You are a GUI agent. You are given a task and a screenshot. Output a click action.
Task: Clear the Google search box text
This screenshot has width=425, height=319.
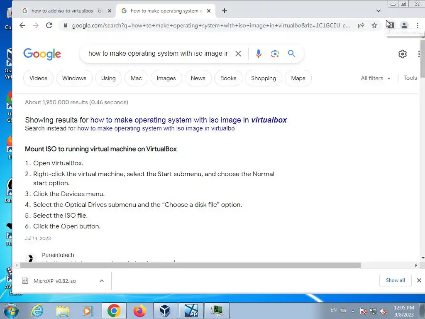coord(238,54)
